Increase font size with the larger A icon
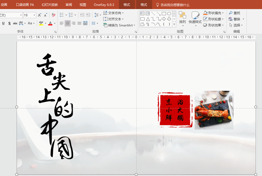The height and width of the screenshot is (176, 262). (x=40, y=15)
